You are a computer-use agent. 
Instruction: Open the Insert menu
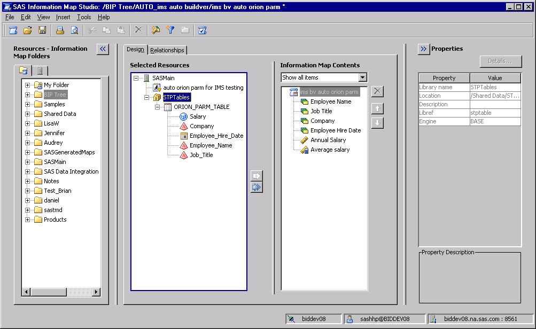click(63, 17)
